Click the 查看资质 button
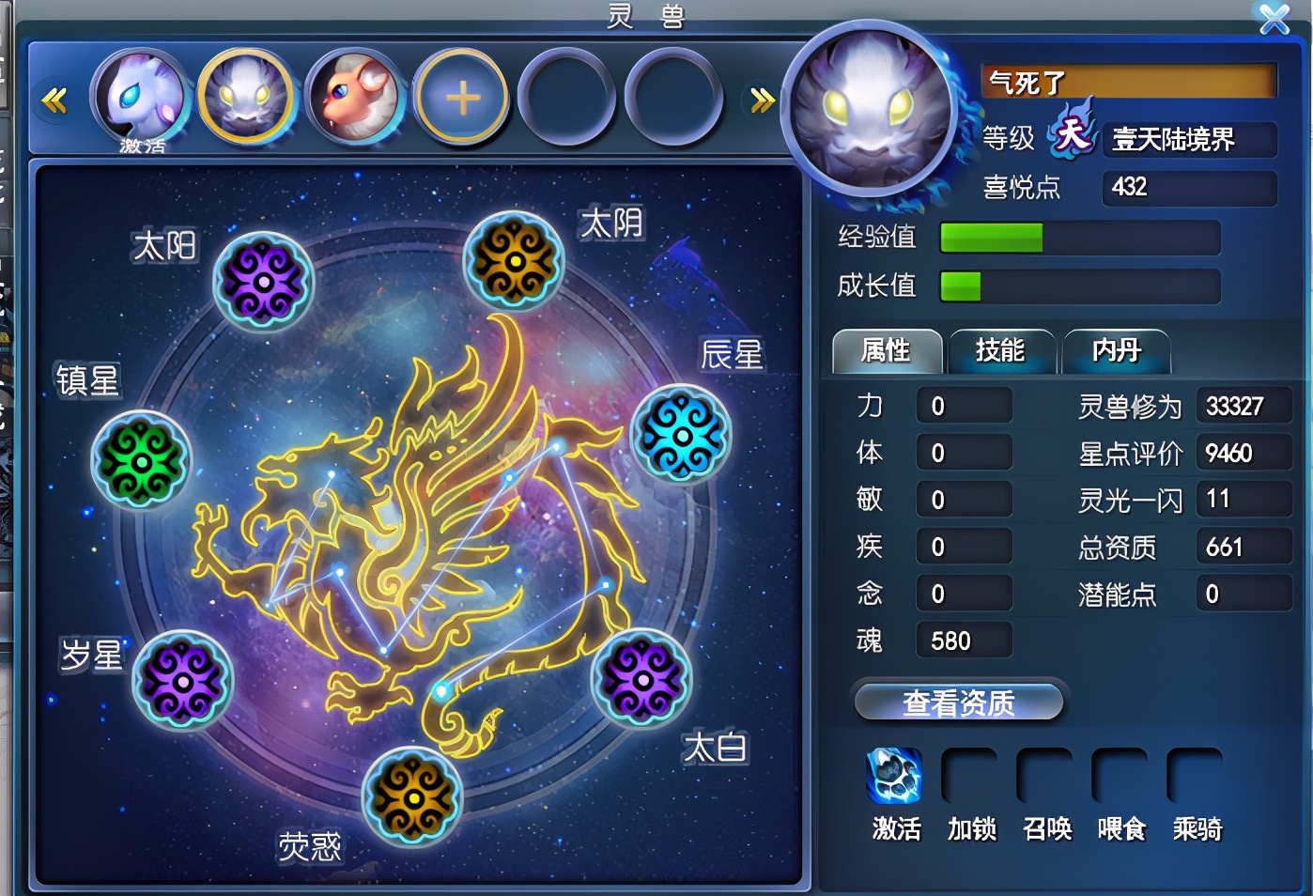The width and height of the screenshot is (1313, 896). click(959, 702)
